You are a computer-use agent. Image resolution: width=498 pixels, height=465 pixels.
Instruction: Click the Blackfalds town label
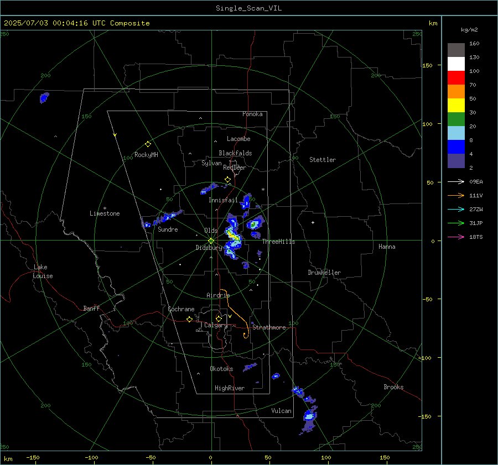[235, 153]
